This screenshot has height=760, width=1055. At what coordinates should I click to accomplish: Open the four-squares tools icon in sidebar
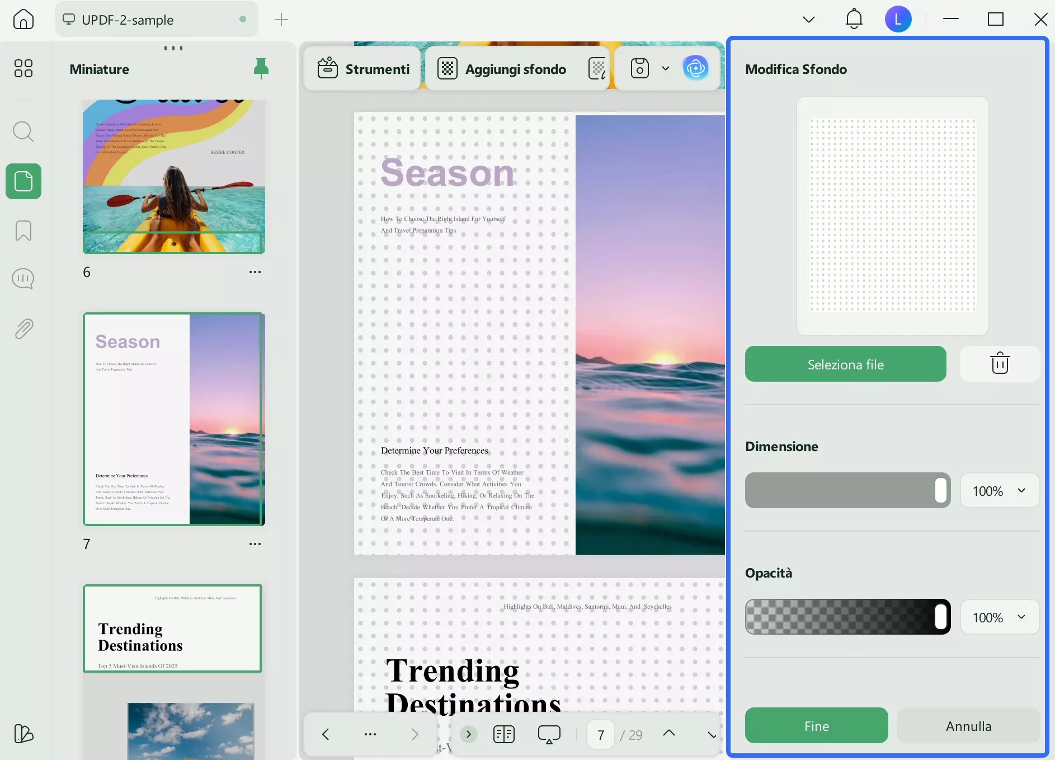(x=23, y=68)
